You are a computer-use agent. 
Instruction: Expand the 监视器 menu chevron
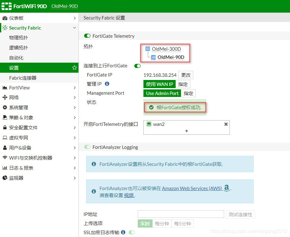tap(74, 178)
